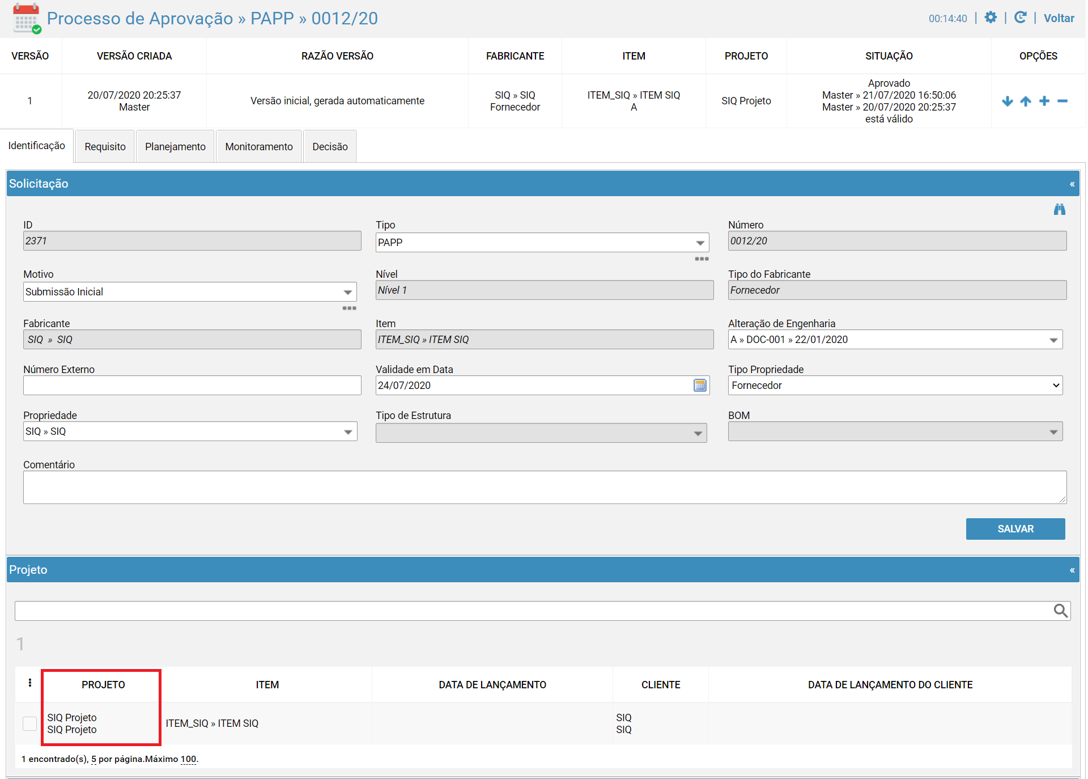Click the ellipsis below the Motivo dropdown
Viewport: 1088px width, 779px height.
click(349, 308)
